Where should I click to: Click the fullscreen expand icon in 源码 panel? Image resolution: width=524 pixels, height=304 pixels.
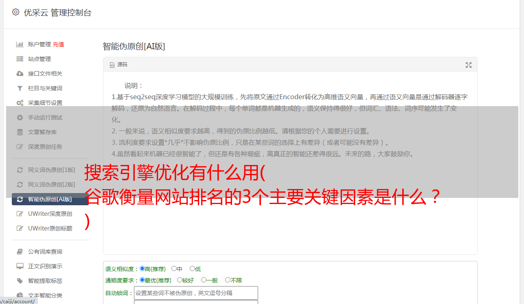pyautogui.click(x=469, y=65)
